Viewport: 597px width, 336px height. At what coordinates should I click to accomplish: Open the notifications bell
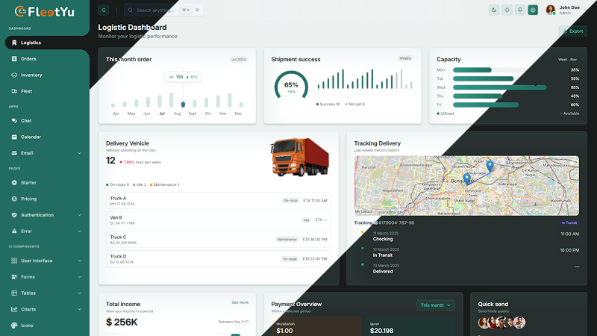pos(520,10)
